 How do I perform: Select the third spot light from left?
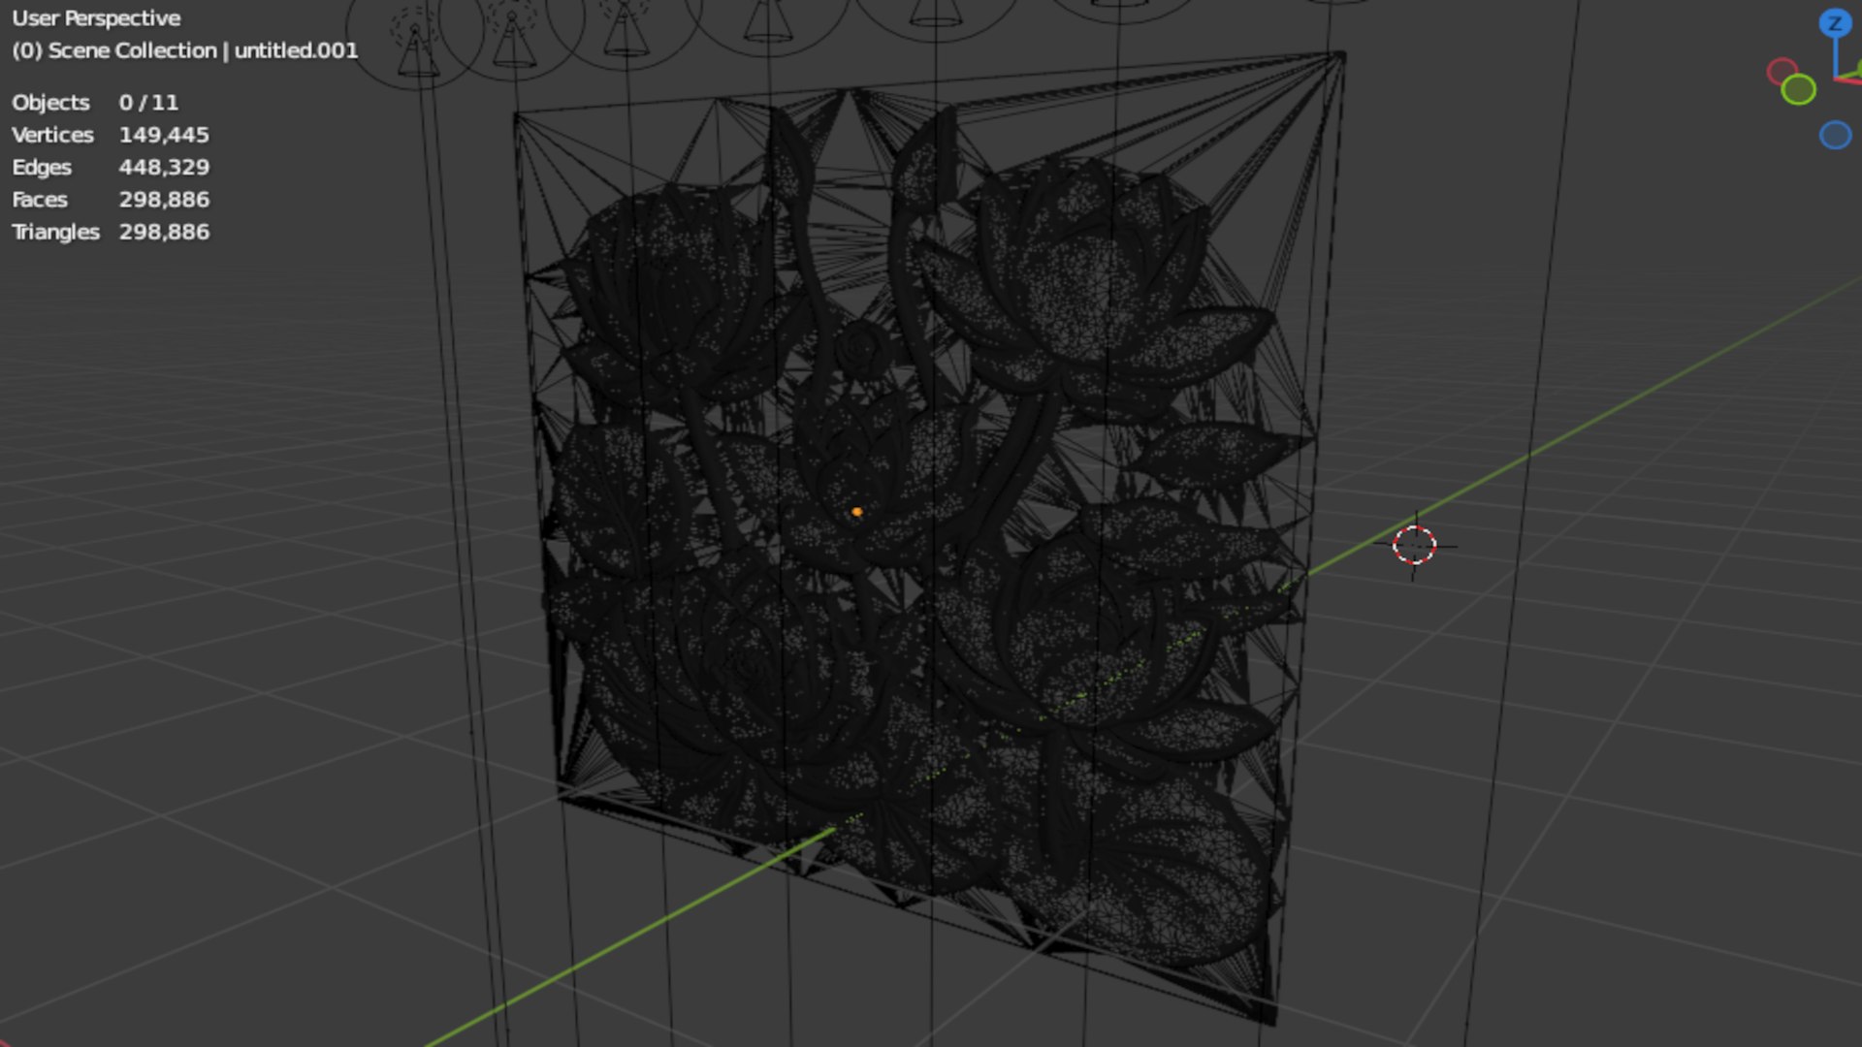point(626,34)
